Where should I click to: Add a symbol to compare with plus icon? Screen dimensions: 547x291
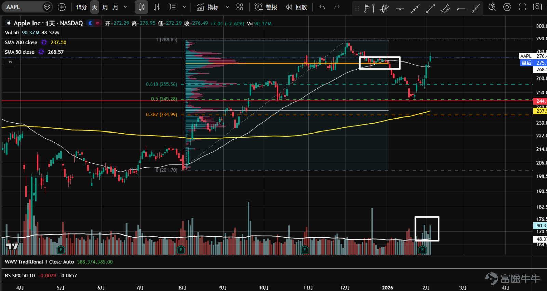62,7
